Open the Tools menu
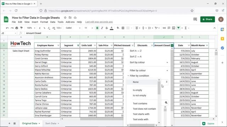Screen dimensions: 227x127 (60, 22)
